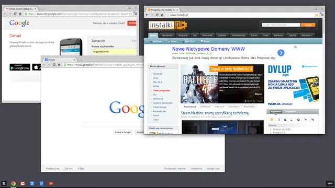The width and height of the screenshot is (335, 188).
Task: Open Recenzje gier sidebar link
Action: (x=159, y=111)
